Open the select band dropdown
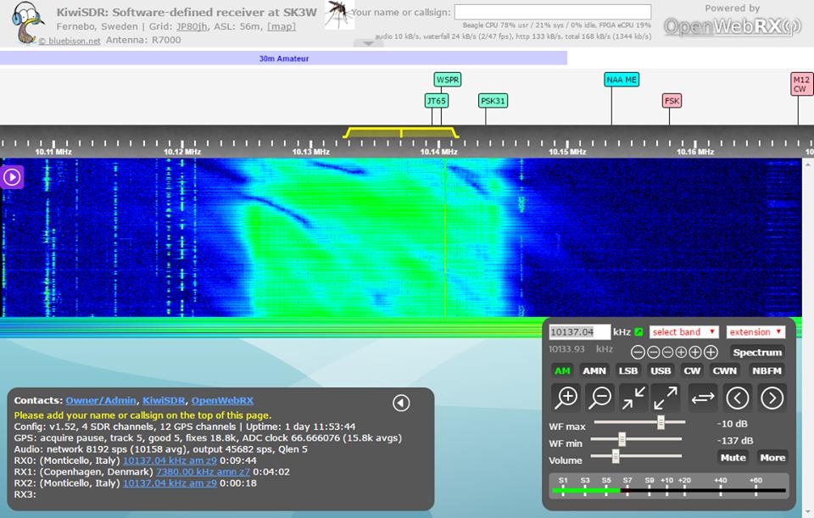 [683, 331]
